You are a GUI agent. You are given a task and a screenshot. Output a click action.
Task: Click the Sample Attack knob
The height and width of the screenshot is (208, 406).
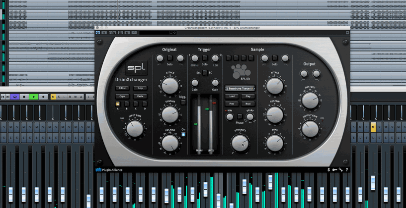274,85
